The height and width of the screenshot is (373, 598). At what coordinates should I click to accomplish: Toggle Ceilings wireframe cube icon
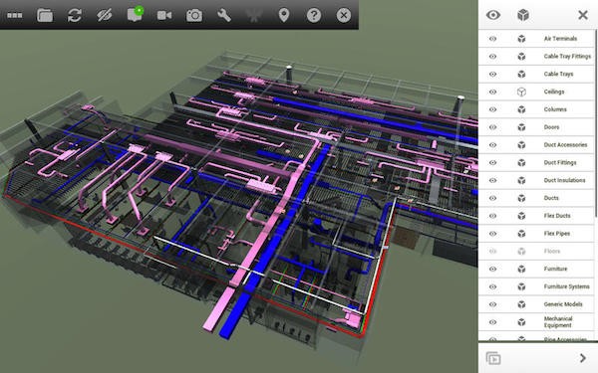point(521,92)
